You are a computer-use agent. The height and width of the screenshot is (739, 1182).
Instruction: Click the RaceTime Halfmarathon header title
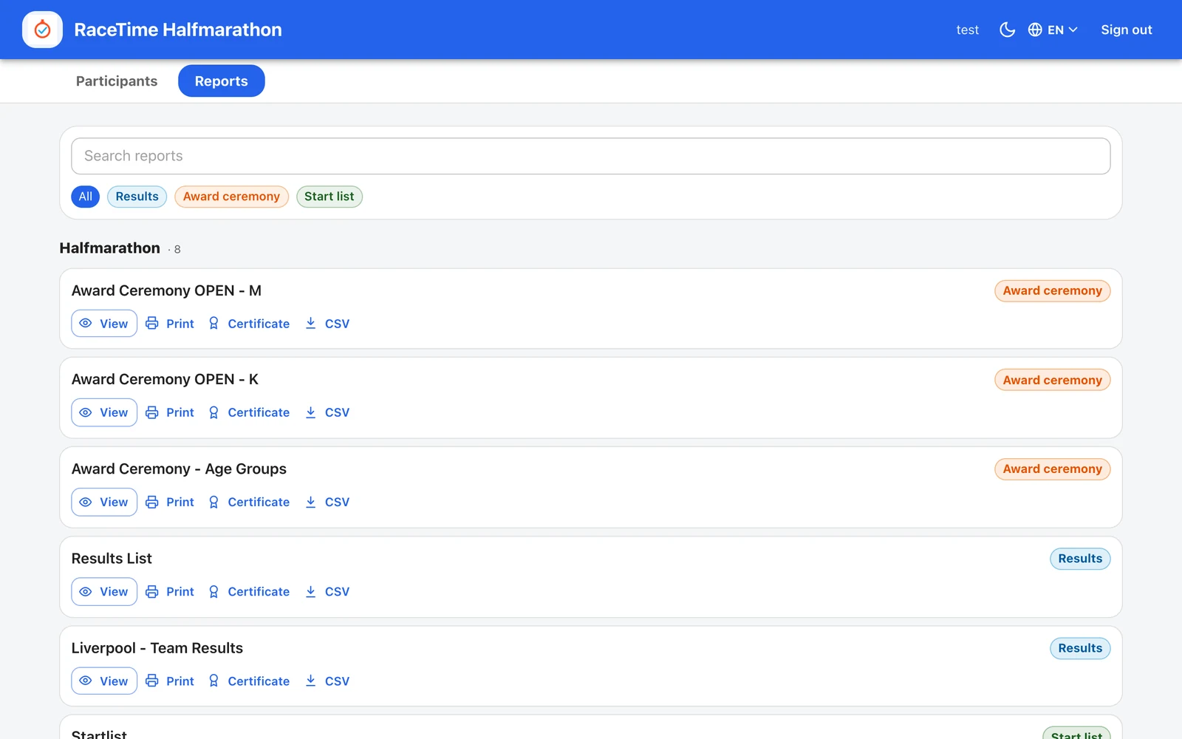178,30
